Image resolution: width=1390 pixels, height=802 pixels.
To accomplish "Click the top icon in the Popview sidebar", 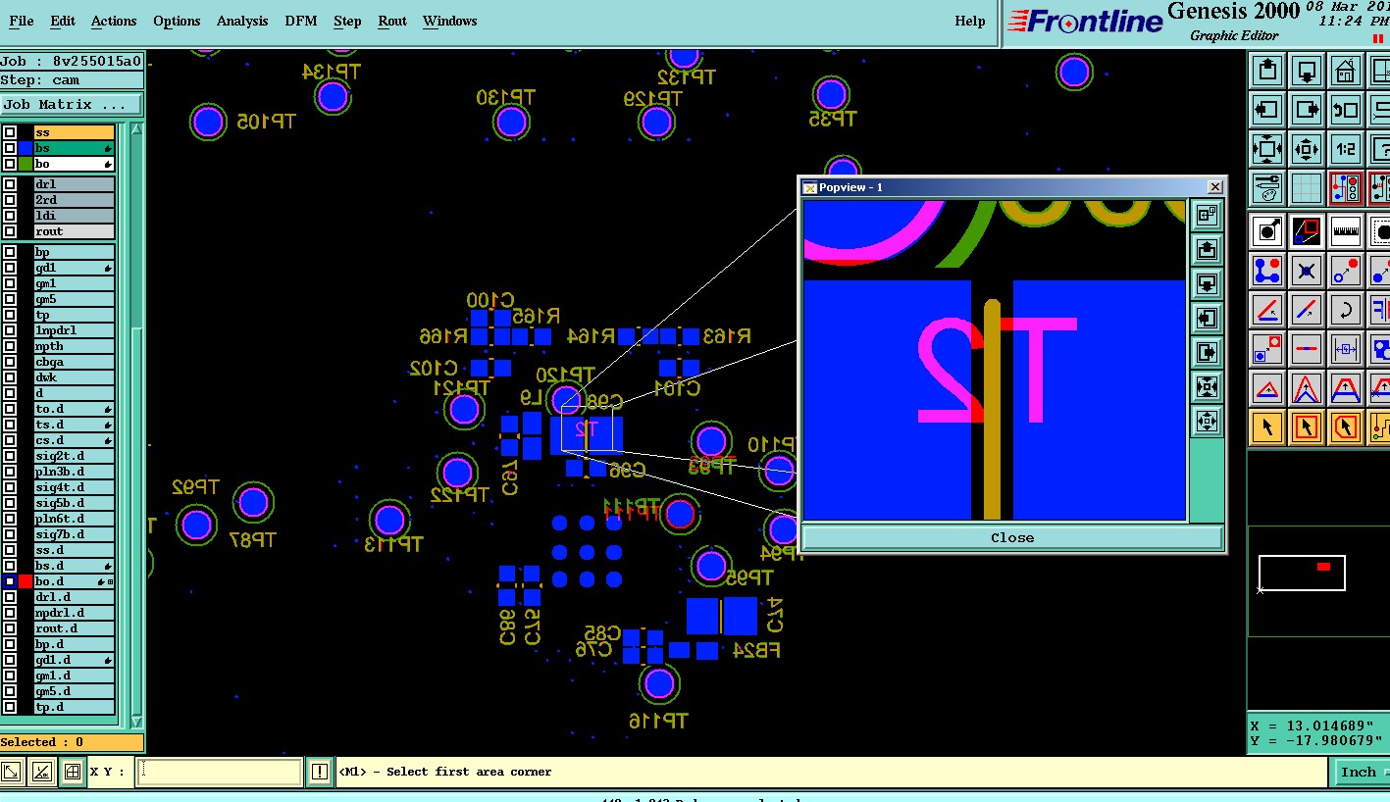I will click(x=1207, y=216).
